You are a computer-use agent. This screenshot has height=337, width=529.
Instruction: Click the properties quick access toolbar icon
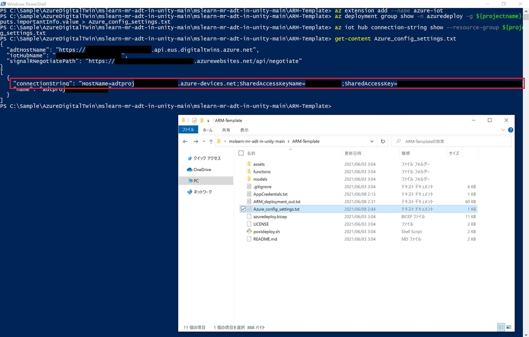(194, 120)
